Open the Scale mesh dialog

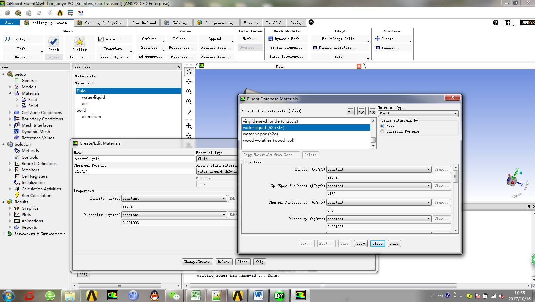pos(110,39)
